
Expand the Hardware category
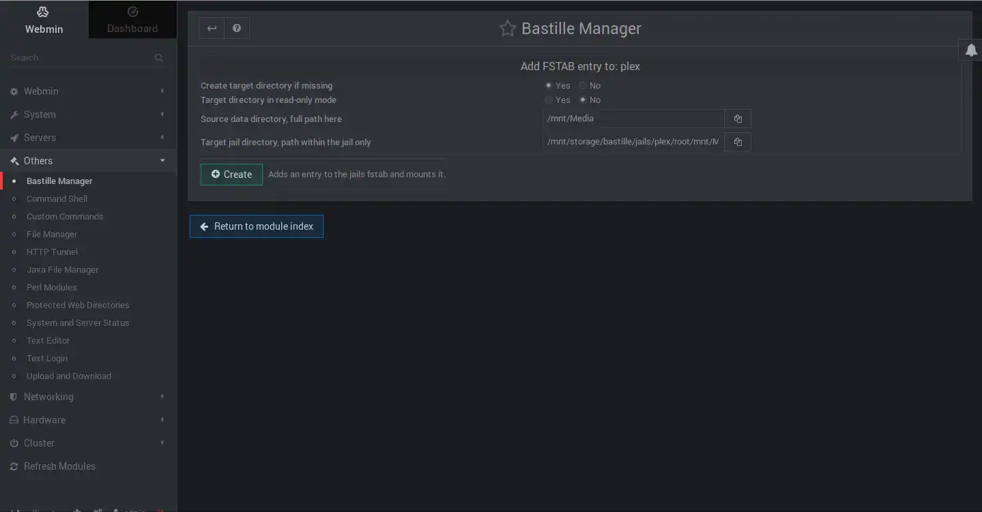(x=88, y=420)
